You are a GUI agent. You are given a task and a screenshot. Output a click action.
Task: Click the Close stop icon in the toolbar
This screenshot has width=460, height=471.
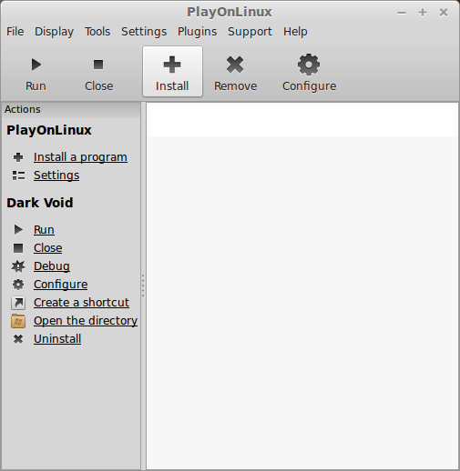[x=98, y=65]
